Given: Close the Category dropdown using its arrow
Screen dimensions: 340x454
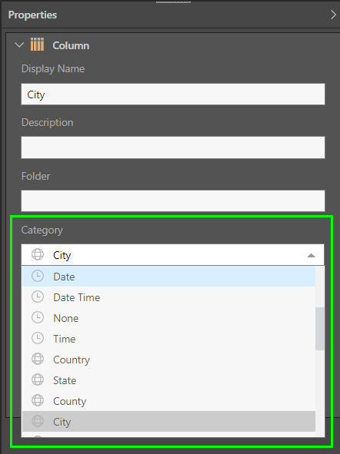Looking at the screenshot, I should pos(311,255).
